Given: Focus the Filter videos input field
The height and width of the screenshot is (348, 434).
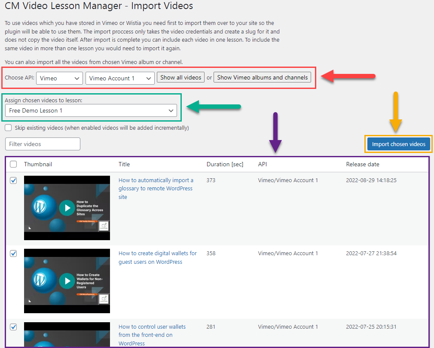Looking at the screenshot, I should (x=43, y=144).
